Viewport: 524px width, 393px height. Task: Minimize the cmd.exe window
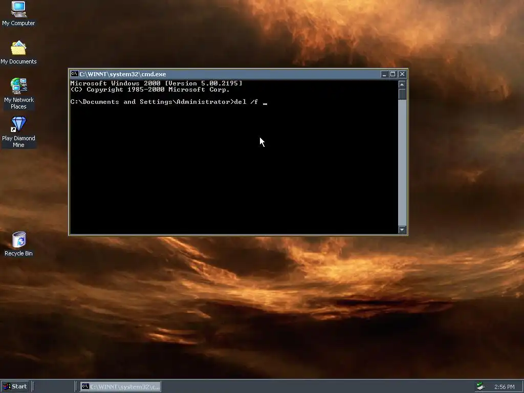pos(384,74)
